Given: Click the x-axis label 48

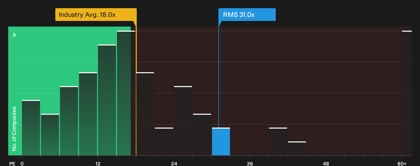Looking at the screenshot, I should [x=326, y=164].
